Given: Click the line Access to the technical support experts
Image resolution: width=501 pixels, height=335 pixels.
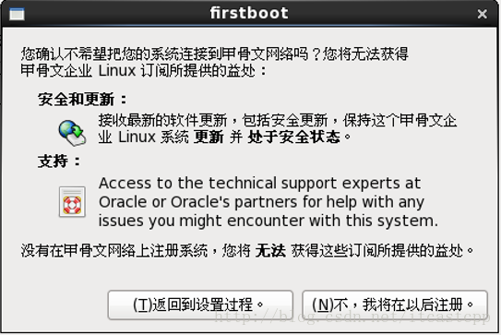Looking at the screenshot, I should click(x=259, y=183).
